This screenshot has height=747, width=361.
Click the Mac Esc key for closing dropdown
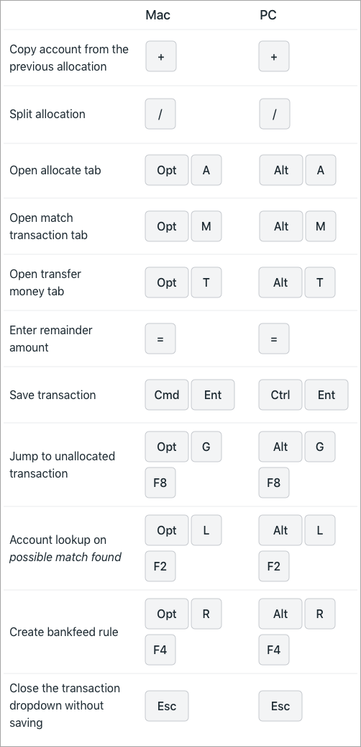(x=166, y=706)
